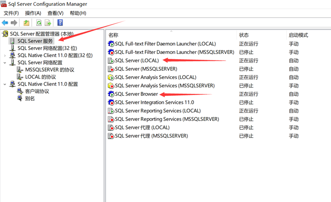Open the 查看(V) menu
331x202 pixels.
click(55, 13)
